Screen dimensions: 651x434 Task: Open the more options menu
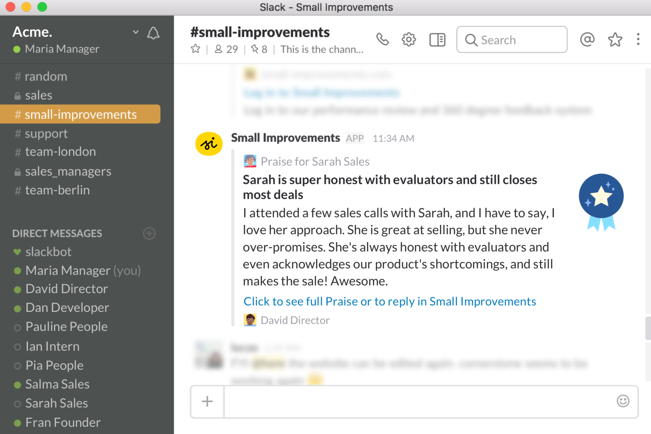[638, 39]
